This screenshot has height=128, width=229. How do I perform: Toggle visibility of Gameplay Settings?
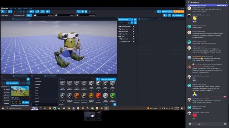pyautogui.click(x=133, y=27)
